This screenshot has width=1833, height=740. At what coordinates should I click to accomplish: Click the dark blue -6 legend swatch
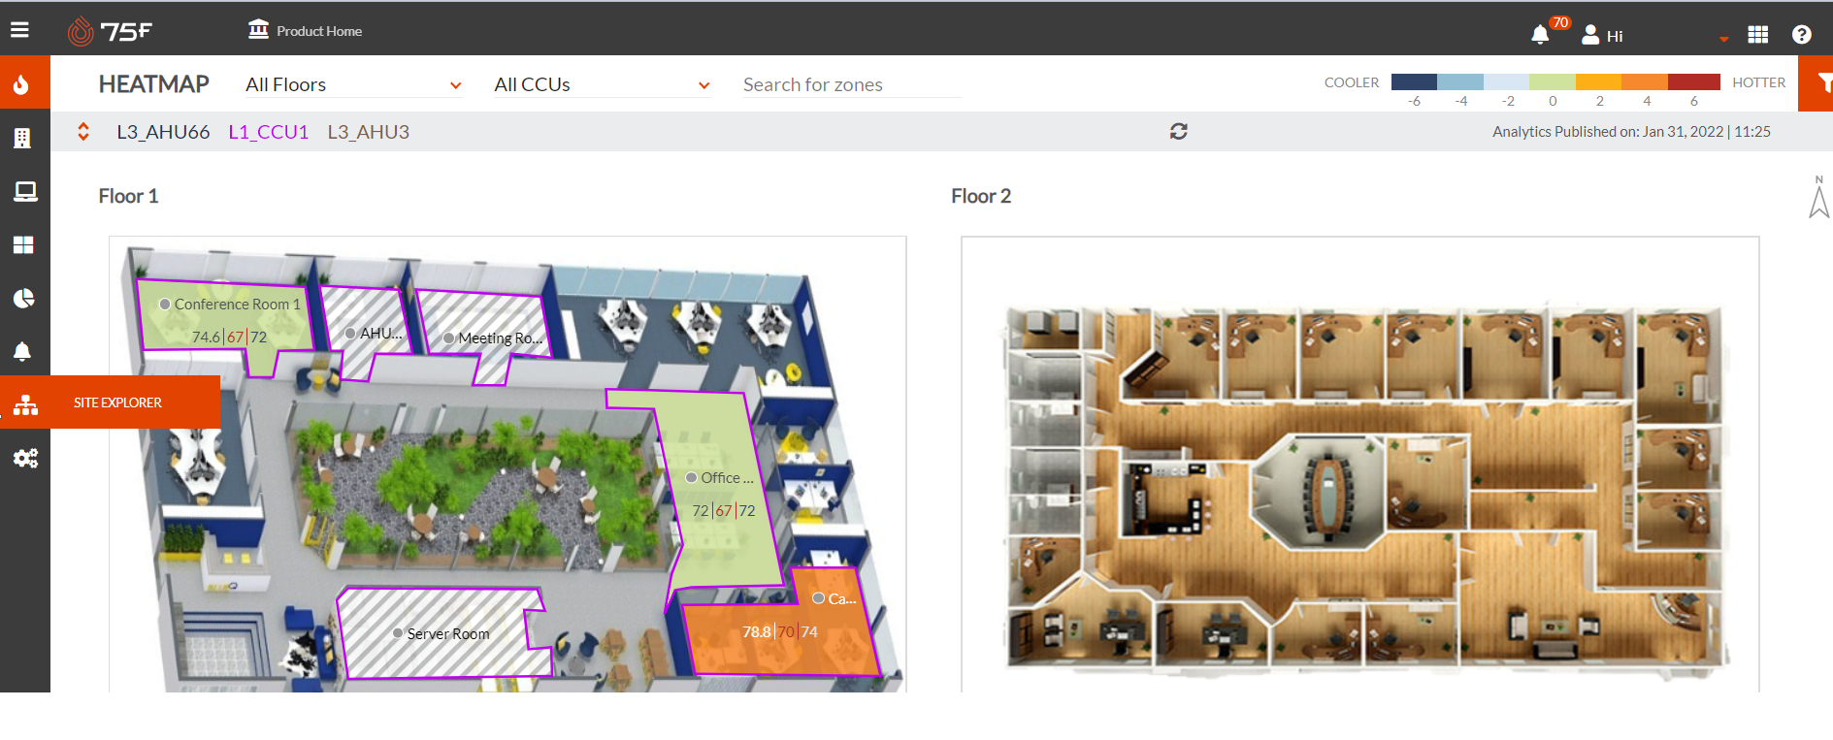(1414, 82)
